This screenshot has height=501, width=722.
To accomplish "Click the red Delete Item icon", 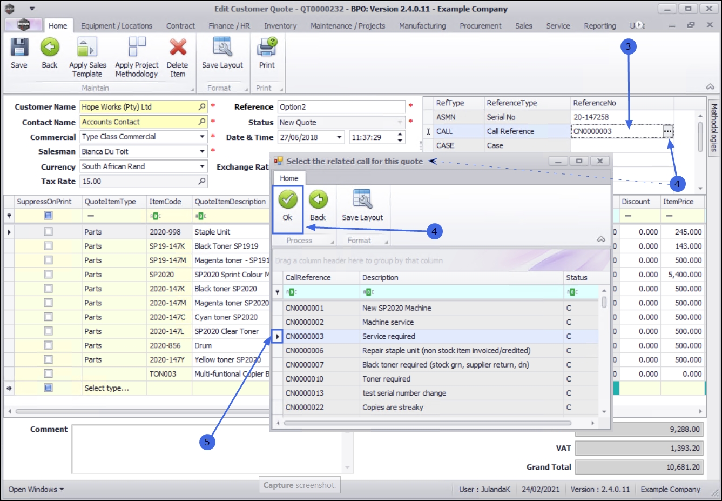I will (178, 48).
